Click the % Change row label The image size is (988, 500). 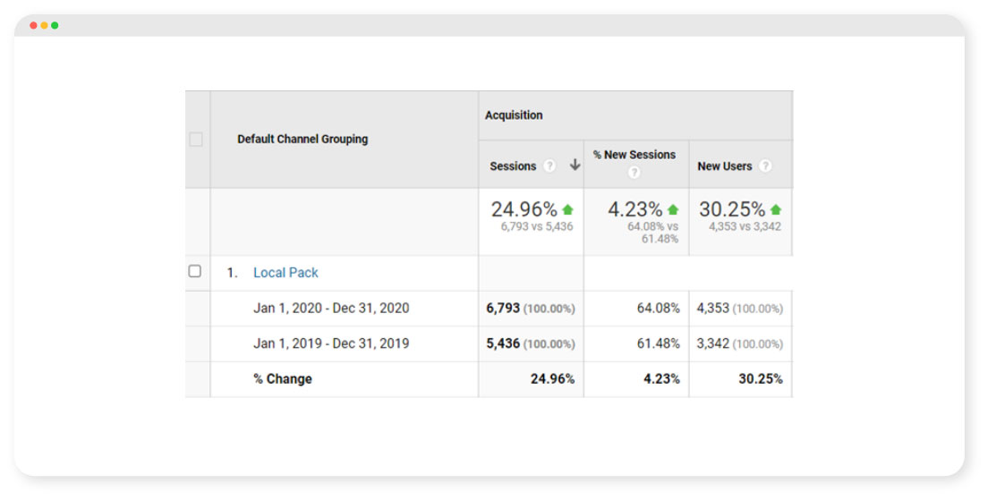[x=283, y=379]
